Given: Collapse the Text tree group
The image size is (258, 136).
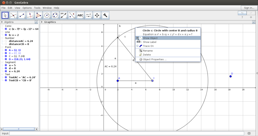Looking at the screenshot, I should pos(2,74).
